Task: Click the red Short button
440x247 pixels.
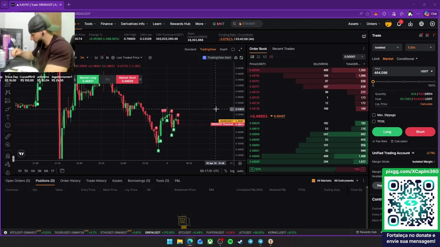Action: [x=420, y=132]
